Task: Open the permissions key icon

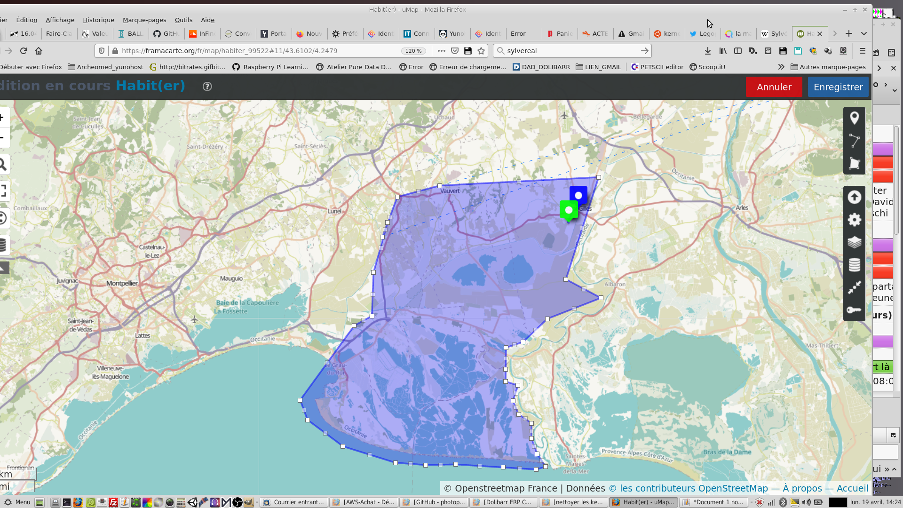Action: coord(854,310)
